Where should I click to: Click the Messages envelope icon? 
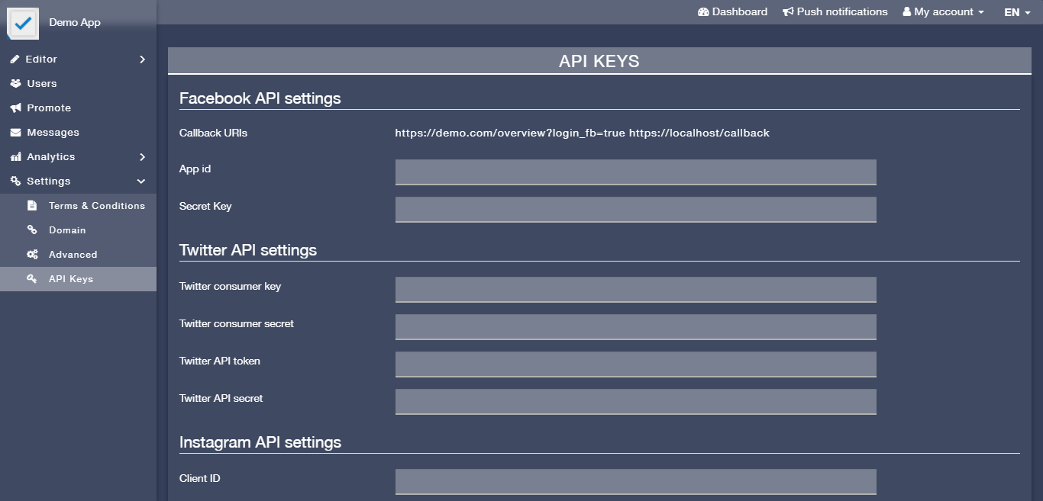pos(15,133)
